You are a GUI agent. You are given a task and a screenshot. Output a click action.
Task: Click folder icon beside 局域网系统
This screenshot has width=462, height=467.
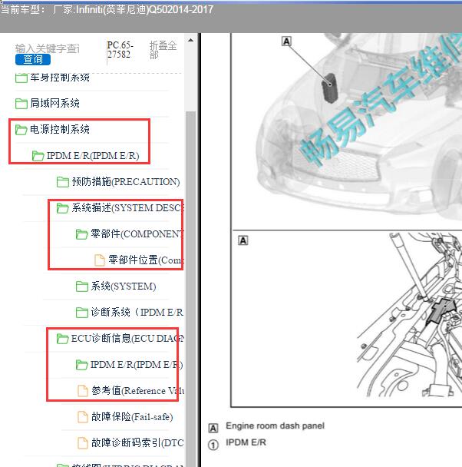(21, 104)
